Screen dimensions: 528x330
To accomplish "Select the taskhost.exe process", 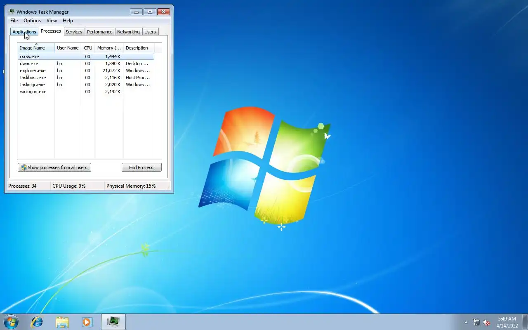I will [86, 78].
